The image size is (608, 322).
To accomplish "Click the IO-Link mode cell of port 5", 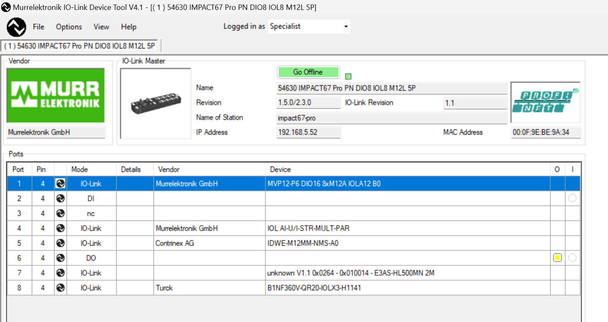I will pos(91,243).
